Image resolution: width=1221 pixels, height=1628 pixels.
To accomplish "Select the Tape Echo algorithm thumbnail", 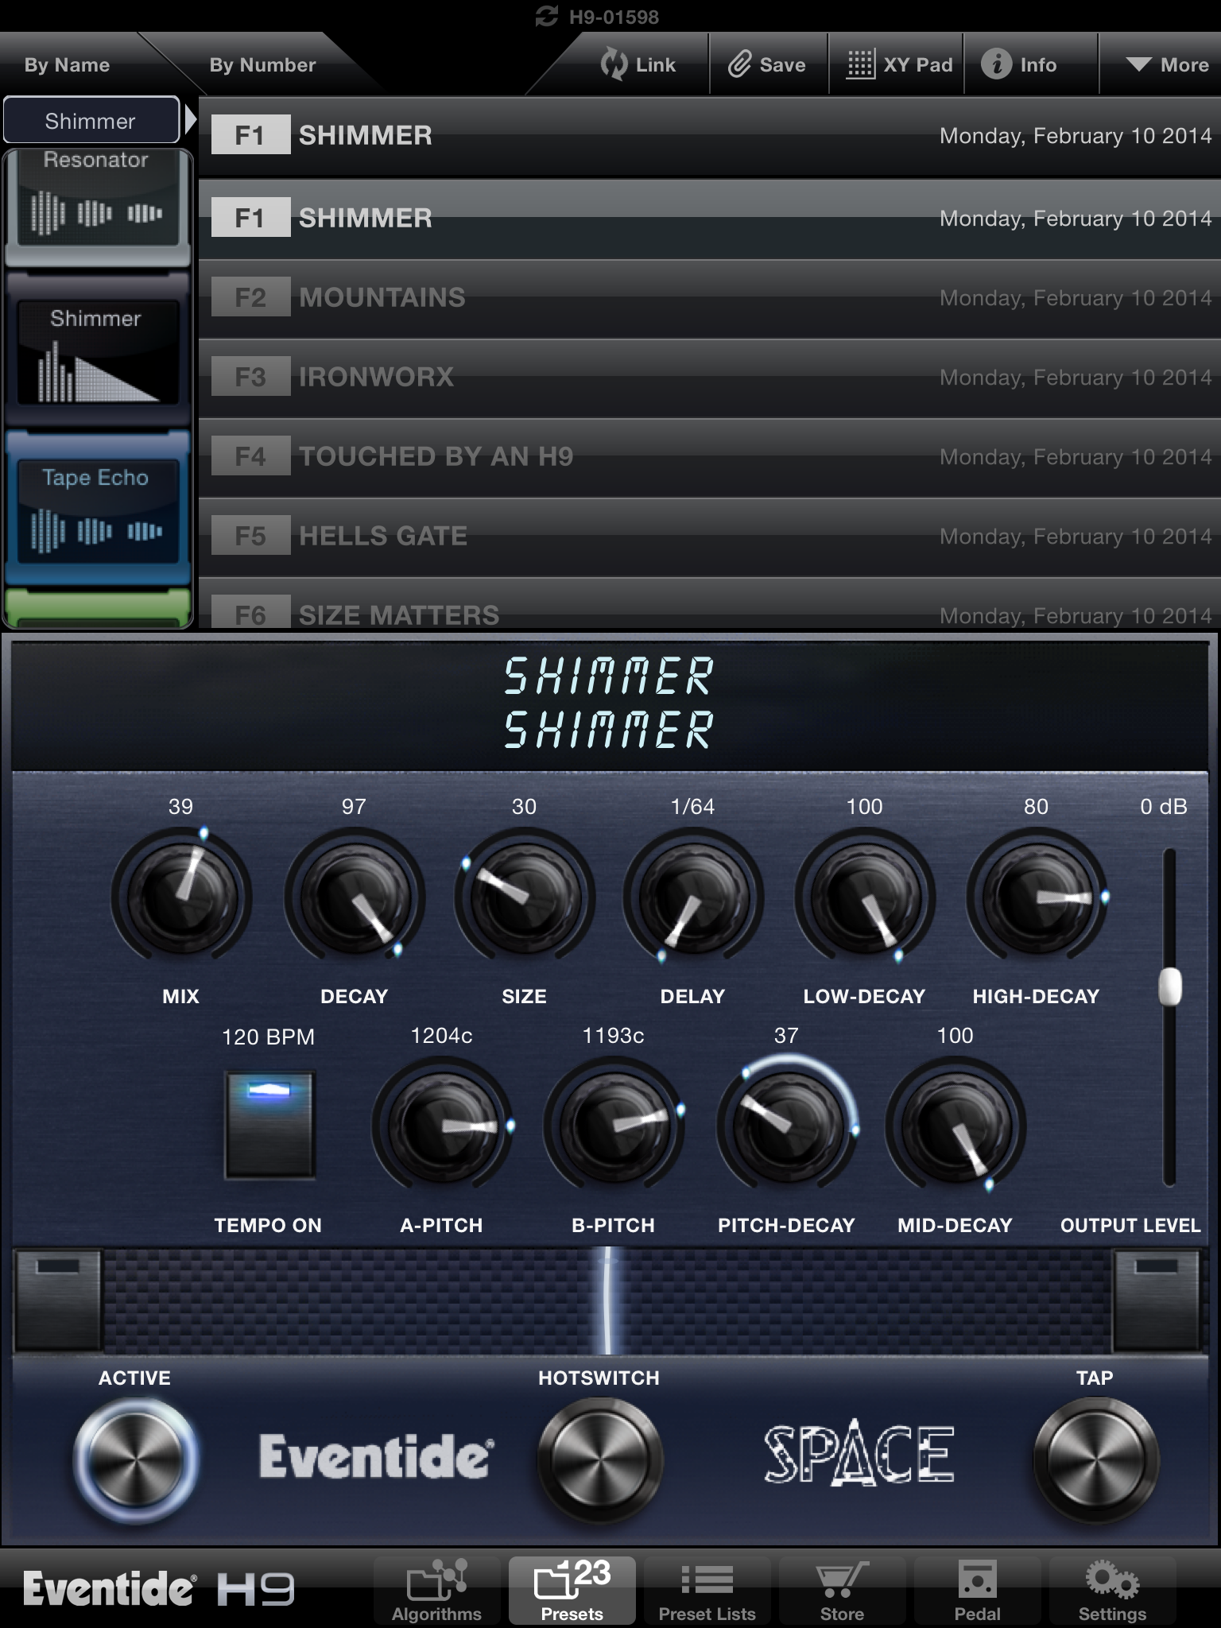I will (x=97, y=509).
